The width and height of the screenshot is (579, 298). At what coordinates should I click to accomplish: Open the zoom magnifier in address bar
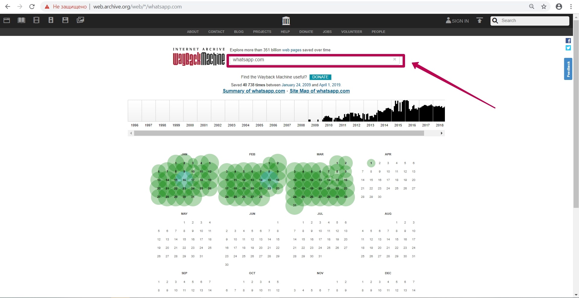point(532,7)
